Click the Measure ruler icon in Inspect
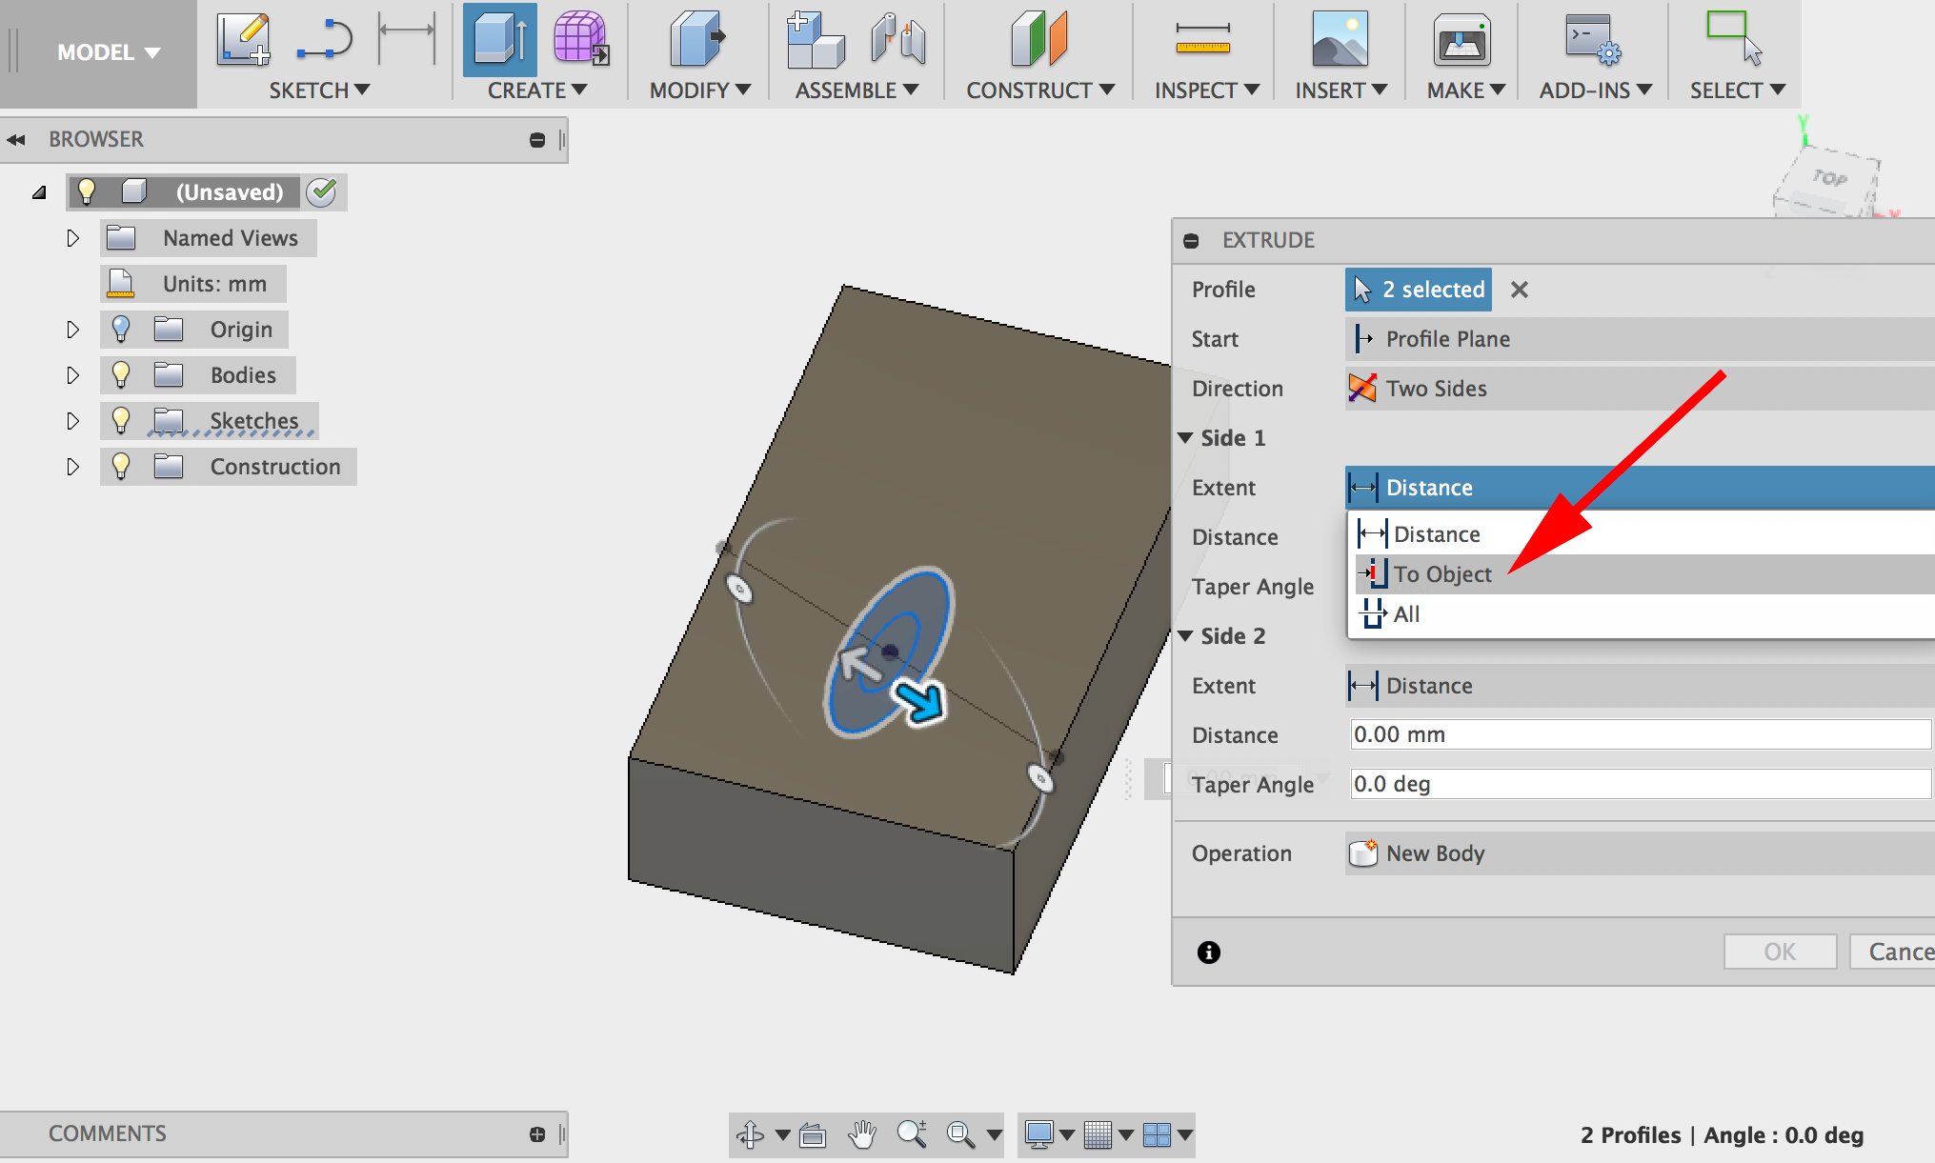The width and height of the screenshot is (1935, 1163). (1203, 38)
